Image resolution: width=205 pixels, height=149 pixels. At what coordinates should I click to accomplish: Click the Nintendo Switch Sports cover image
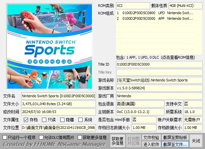(50, 46)
